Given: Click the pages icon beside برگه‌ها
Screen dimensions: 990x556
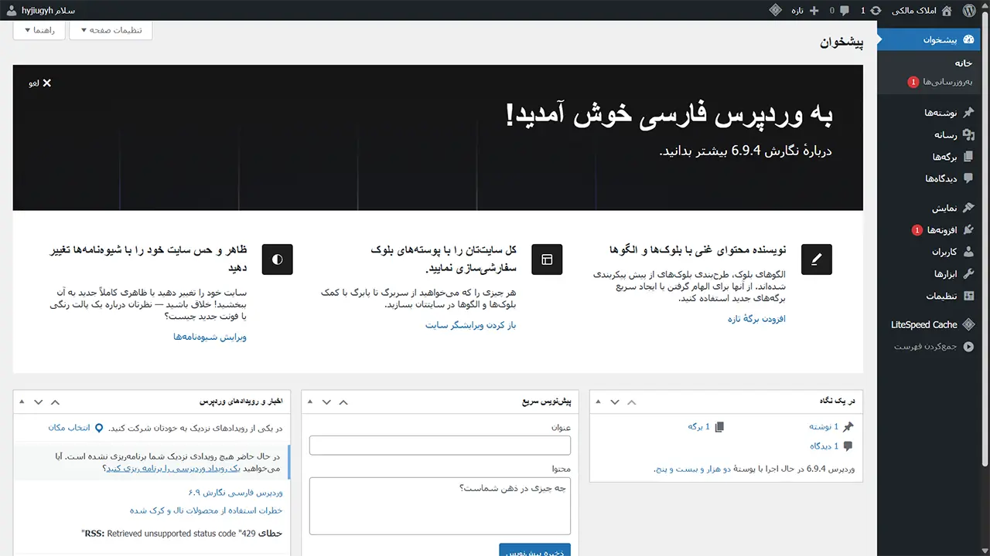Looking at the screenshot, I should (x=968, y=157).
